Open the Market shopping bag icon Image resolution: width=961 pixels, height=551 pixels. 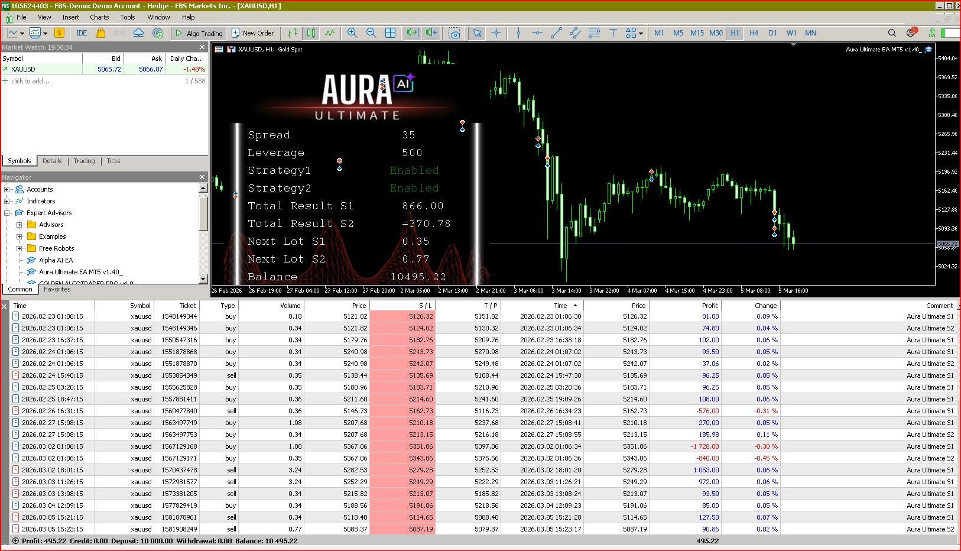[100, 33]
